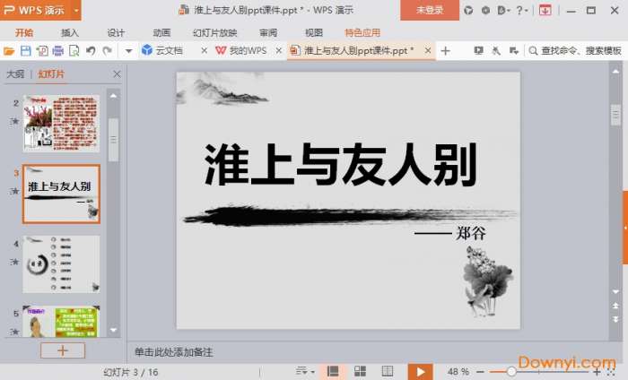Open the 特色应用 ribbon tab

click(362, 32)
